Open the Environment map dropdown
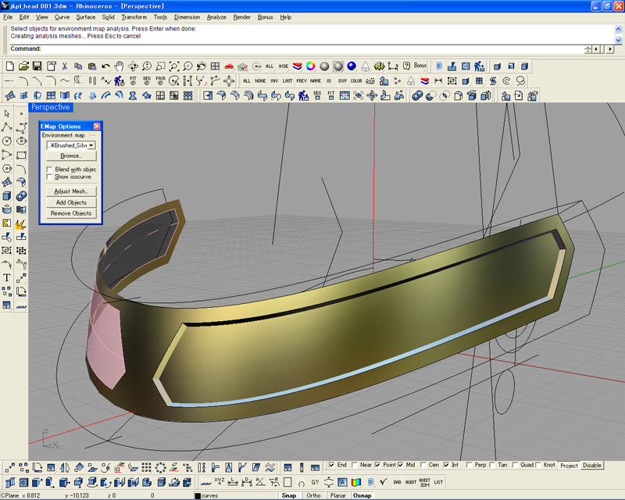The height and width of the screenshot is (500, 625). click(x=91, y=145)
